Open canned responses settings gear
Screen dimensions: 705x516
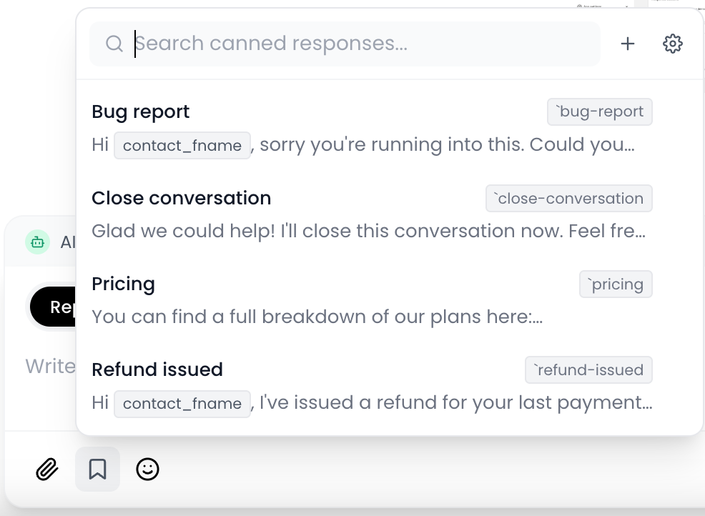[673, 44]
